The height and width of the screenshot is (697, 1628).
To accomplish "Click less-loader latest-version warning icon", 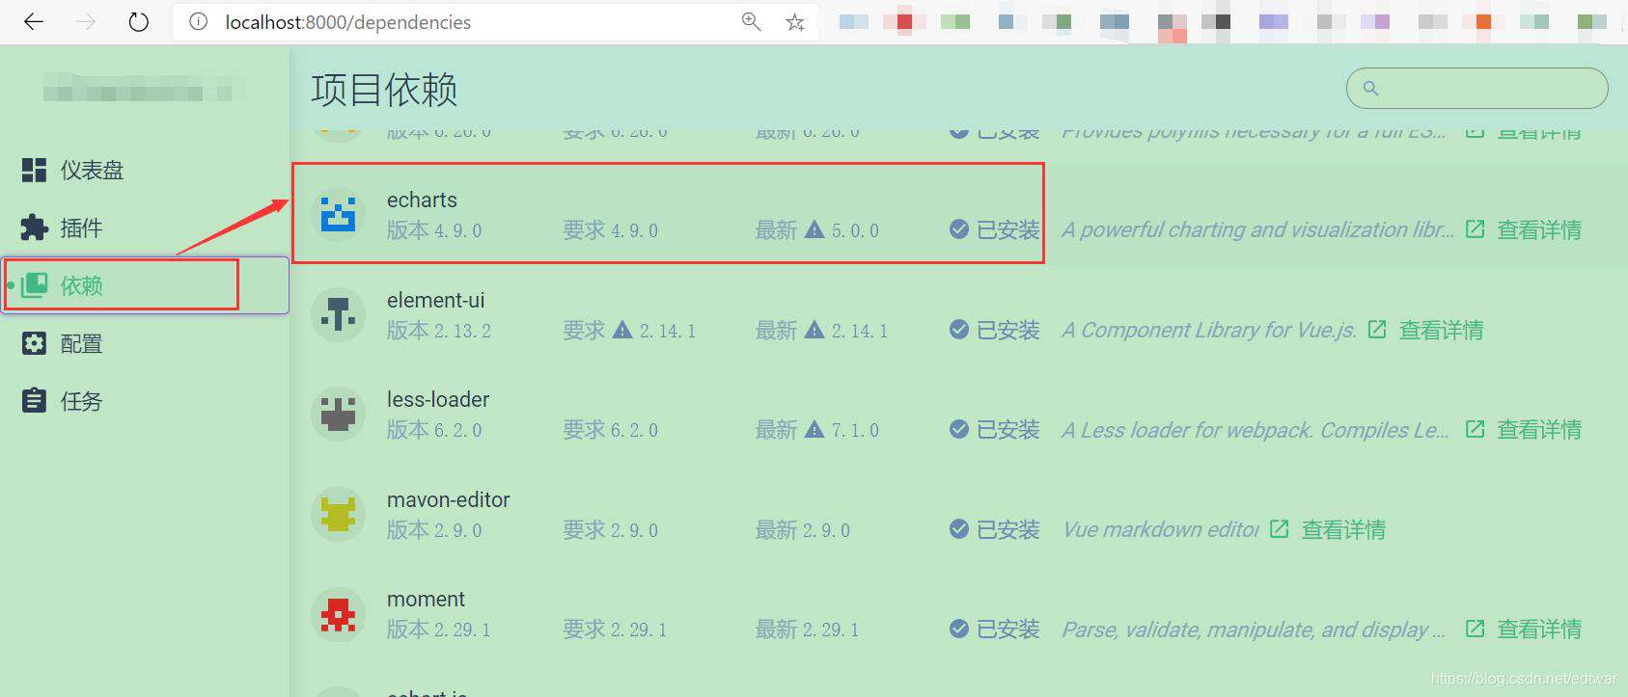I will 814,429.
